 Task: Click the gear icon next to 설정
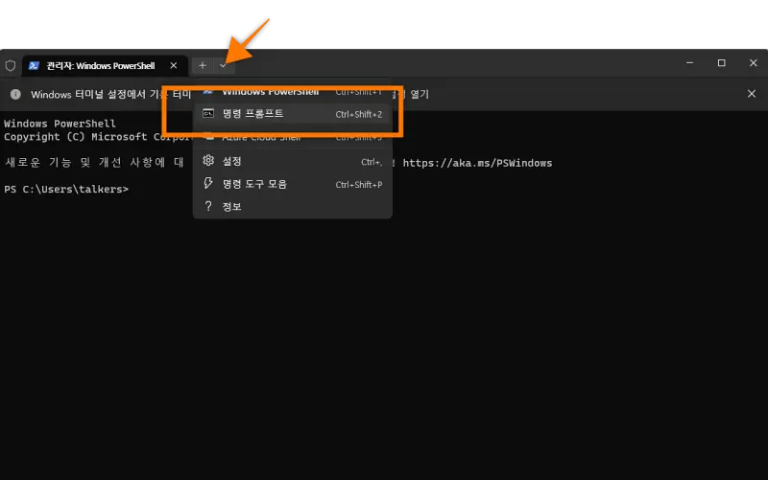pyautogui.click(x=208, y=160)
